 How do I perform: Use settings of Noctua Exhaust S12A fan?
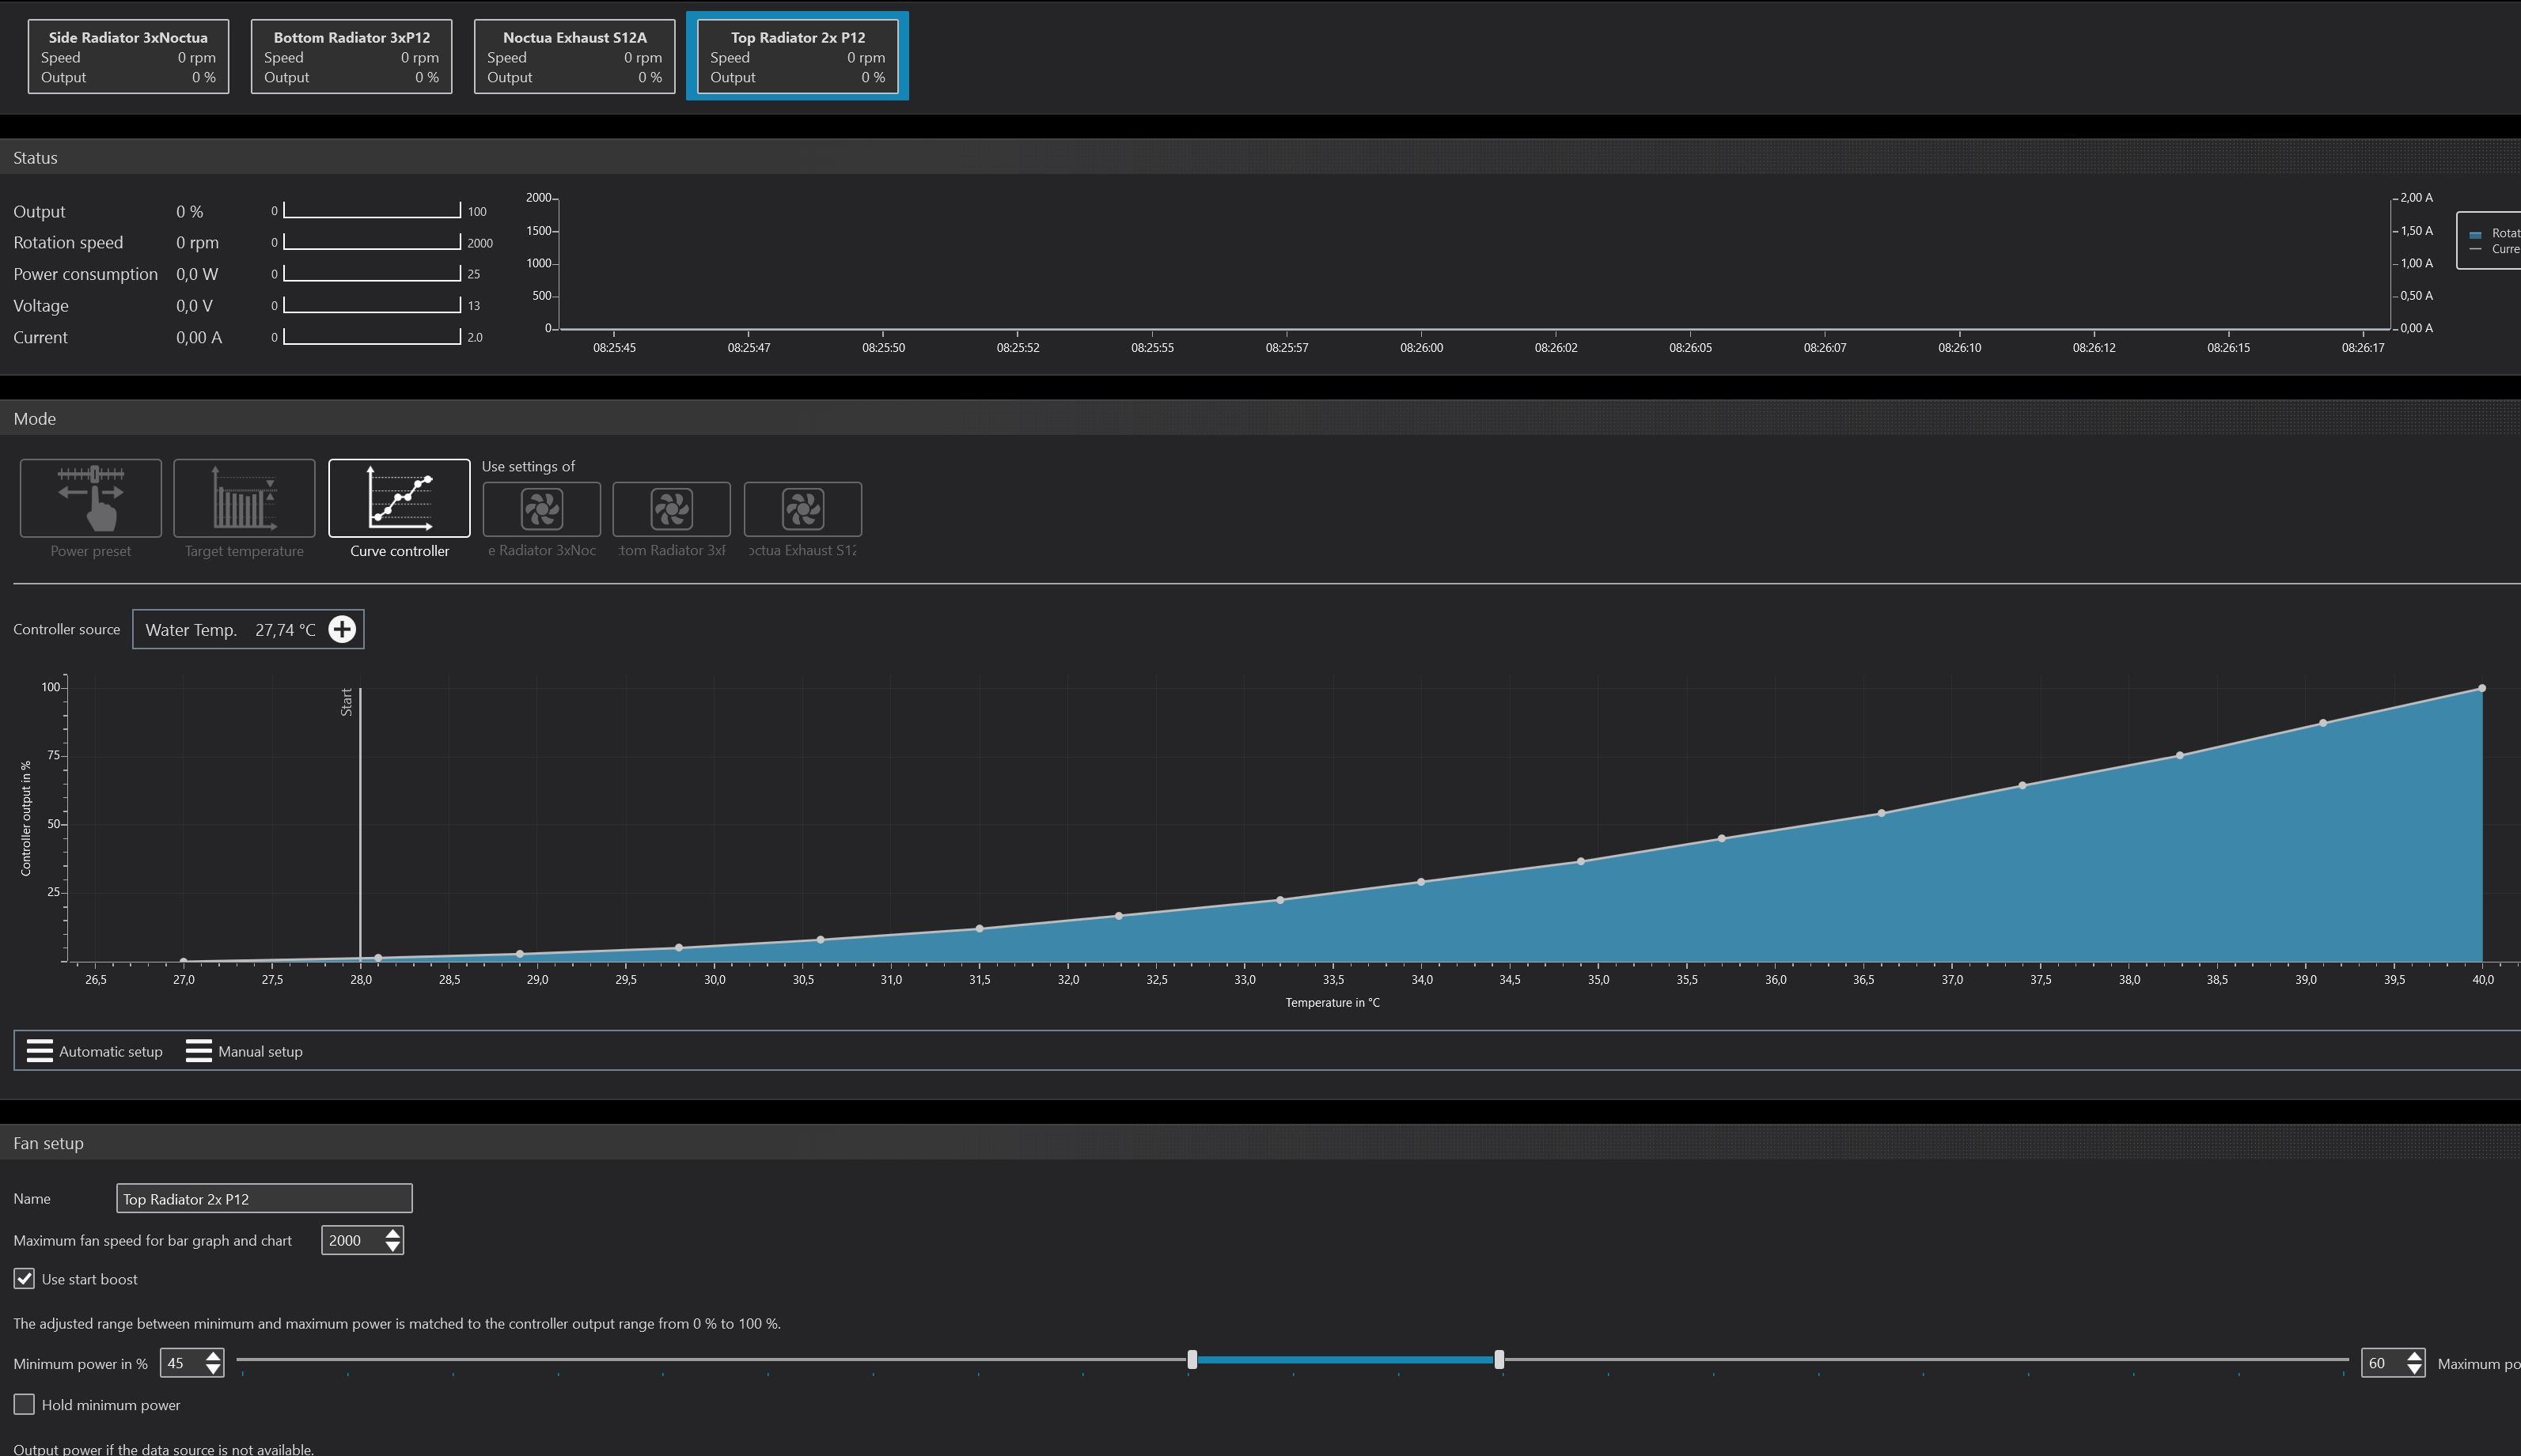(802, 509)
